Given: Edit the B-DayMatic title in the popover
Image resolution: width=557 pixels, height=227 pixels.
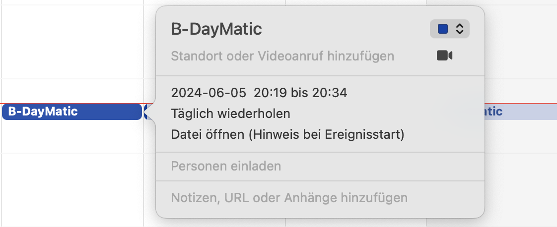Looking at the screenshot, I should 216,30.
